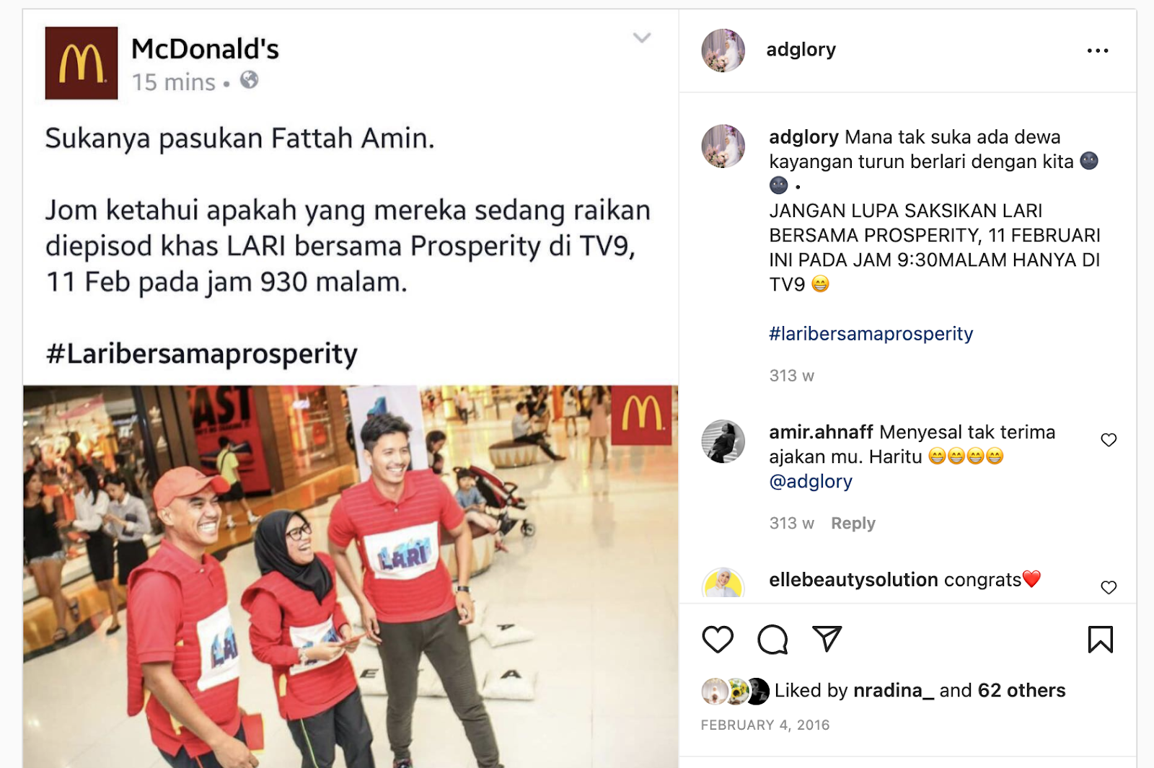Viewport: 1154px width, 768px height.
Task: Open the @adglory mention link
Action: [811, 481]
